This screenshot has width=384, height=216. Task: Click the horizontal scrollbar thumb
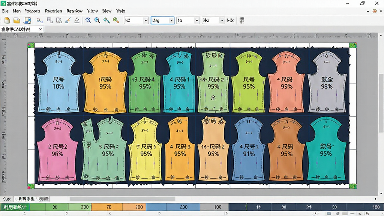pyautogui.click(x=123, y=199)
